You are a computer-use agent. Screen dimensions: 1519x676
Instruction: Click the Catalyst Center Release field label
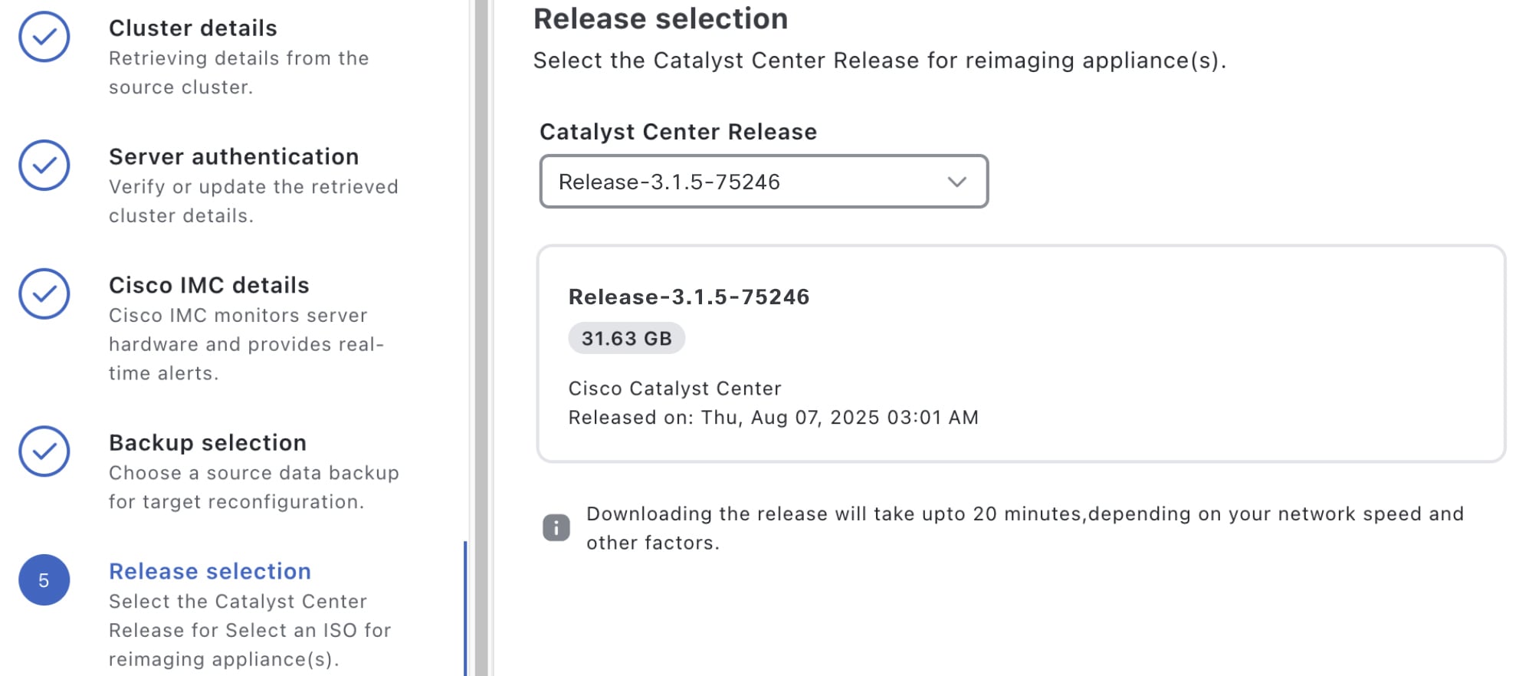(x=678, y=132)
